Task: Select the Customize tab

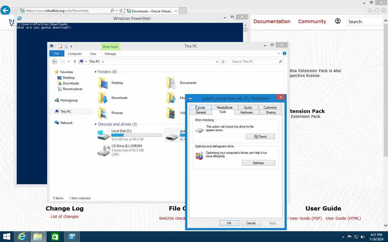Action: click(270, 108)
